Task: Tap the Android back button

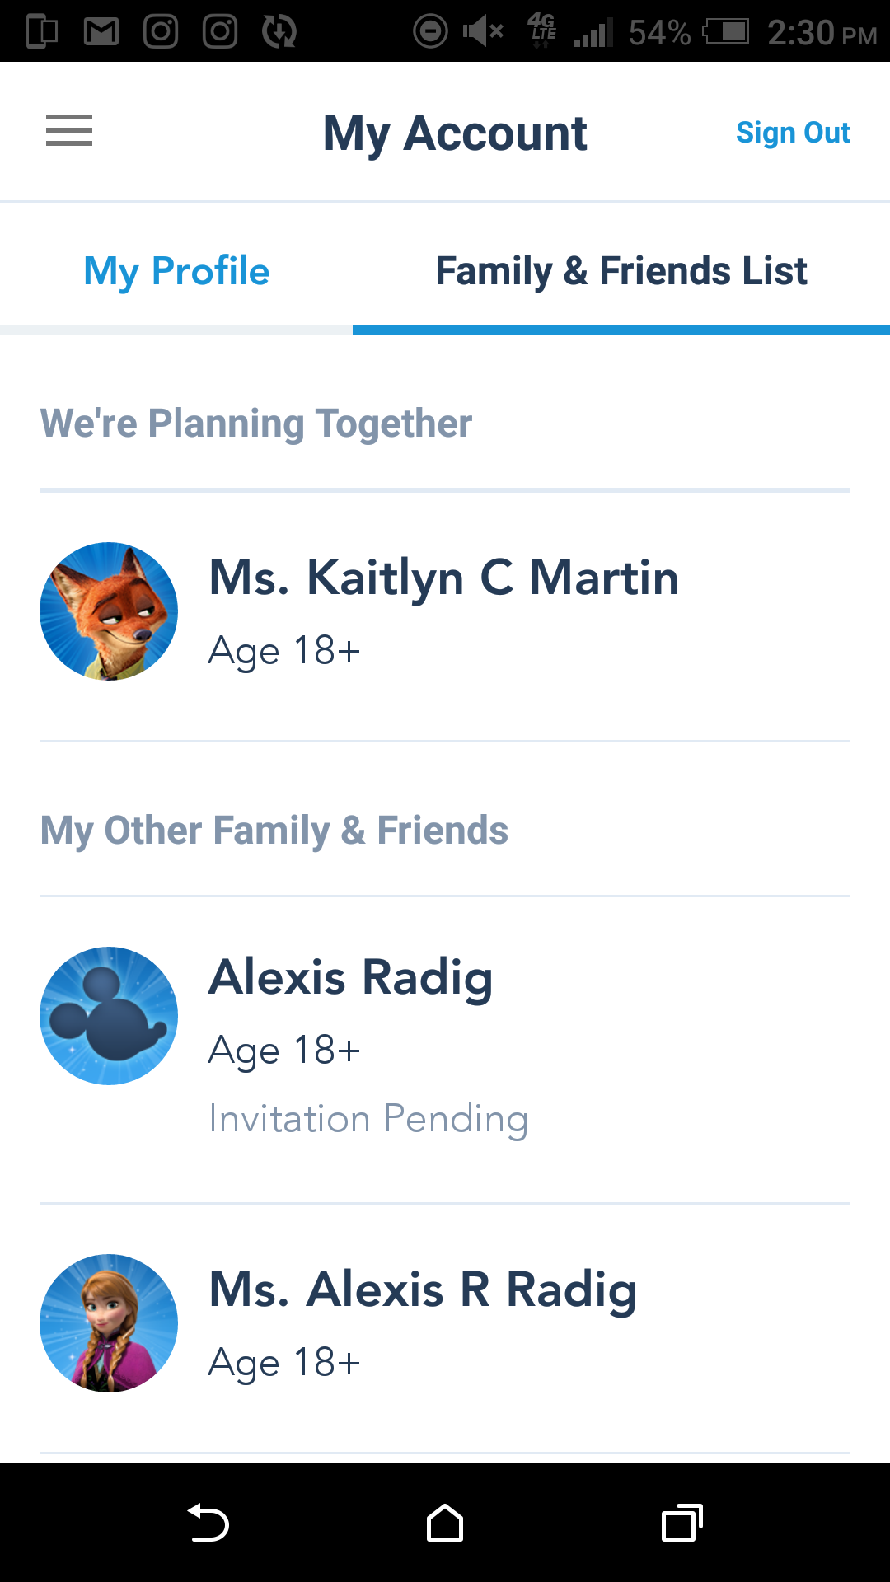Action: coord(208,1523)
